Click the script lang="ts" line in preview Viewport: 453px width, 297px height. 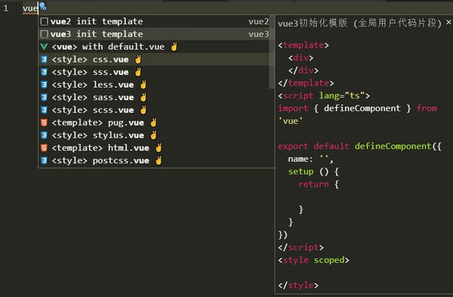click(324, 96)
